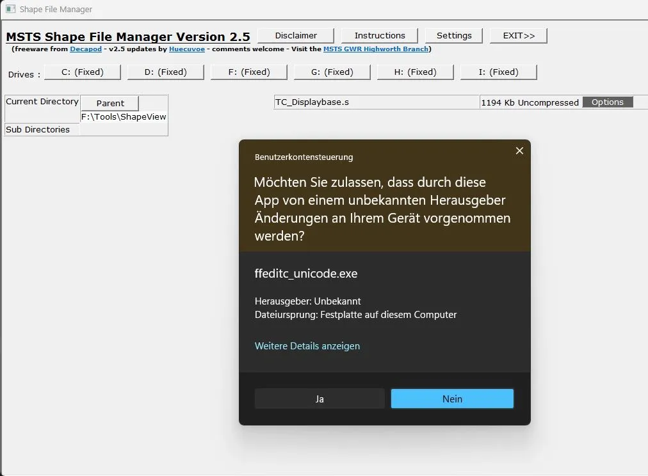Open Options for TC_Displaybase.s

pos(607,102)
